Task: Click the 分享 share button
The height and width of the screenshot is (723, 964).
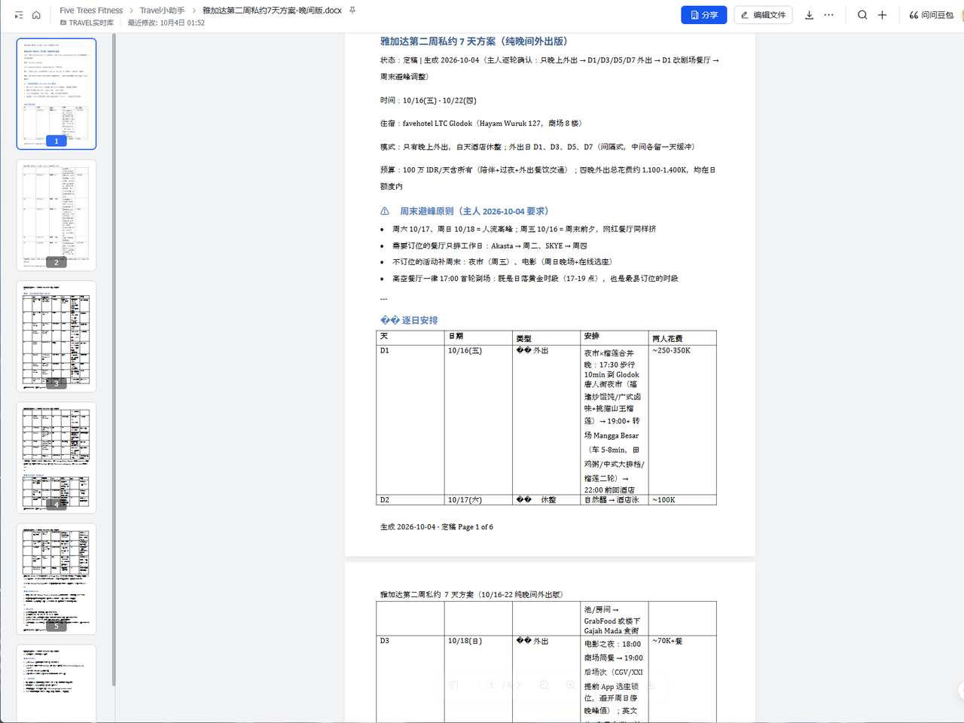Action: tap(703, 15)
